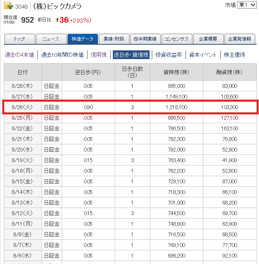Click the 995,000 貸株残 value

point(176,86)
